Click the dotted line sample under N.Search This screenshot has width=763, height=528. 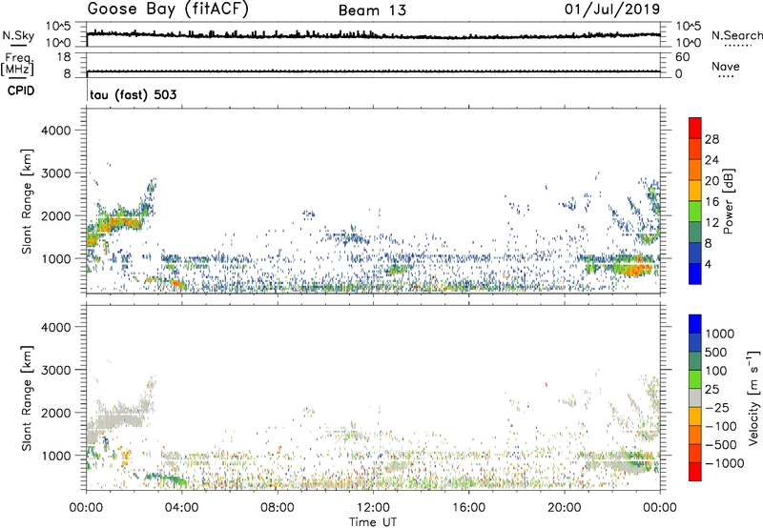coord(737,45)
